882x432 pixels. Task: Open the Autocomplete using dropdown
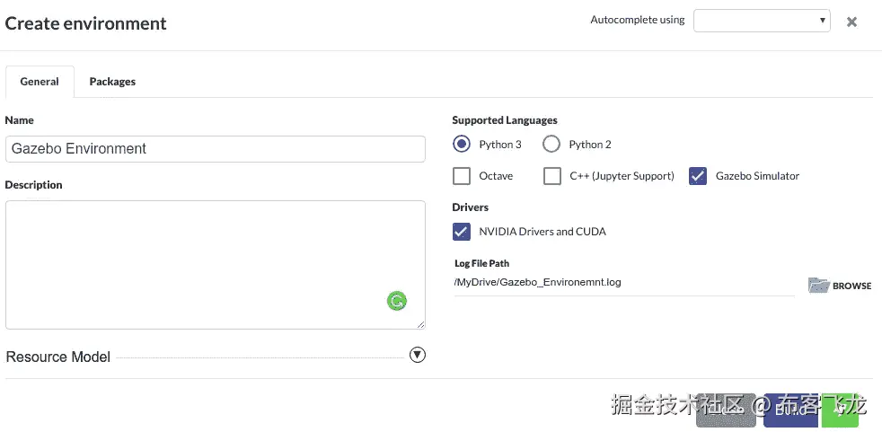[762, 21]
